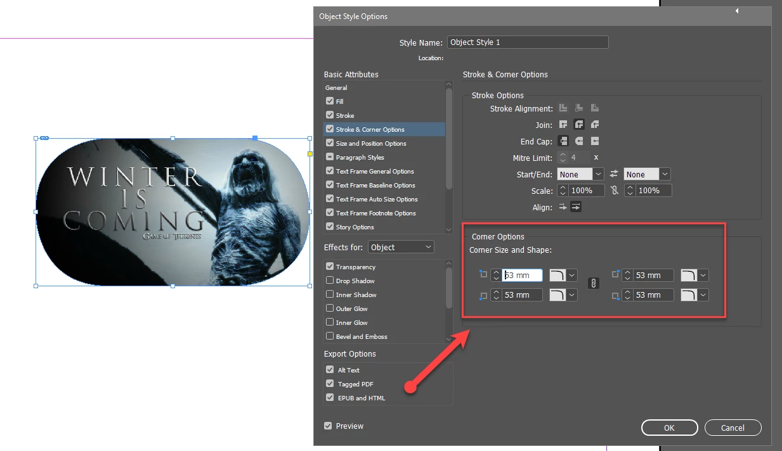
Task: Open the Effects for Object dropdown
Action: click(401, 247)
